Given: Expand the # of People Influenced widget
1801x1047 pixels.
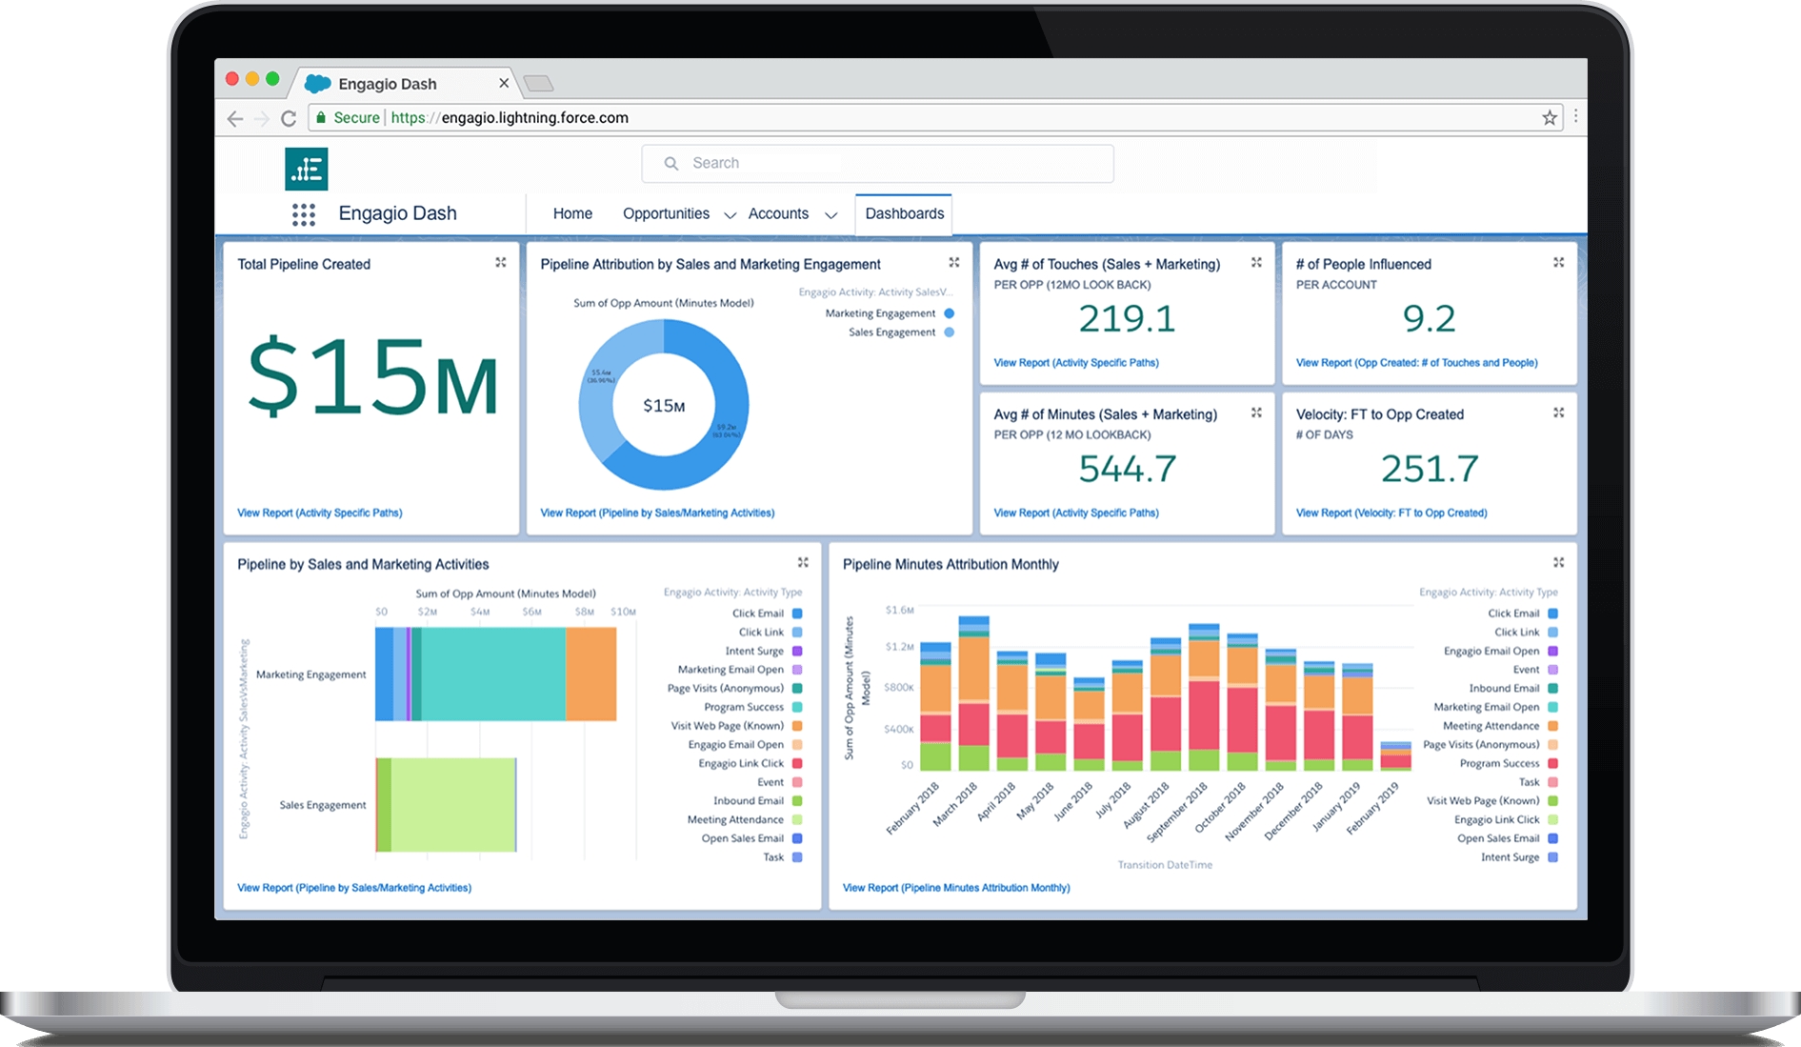Looking at the screenshot, I should tap(1558, 263).
